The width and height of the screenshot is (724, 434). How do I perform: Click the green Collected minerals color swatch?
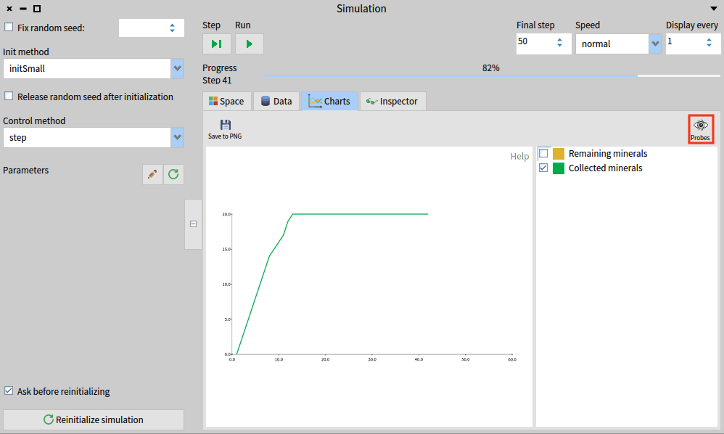[x=559, y=168]
